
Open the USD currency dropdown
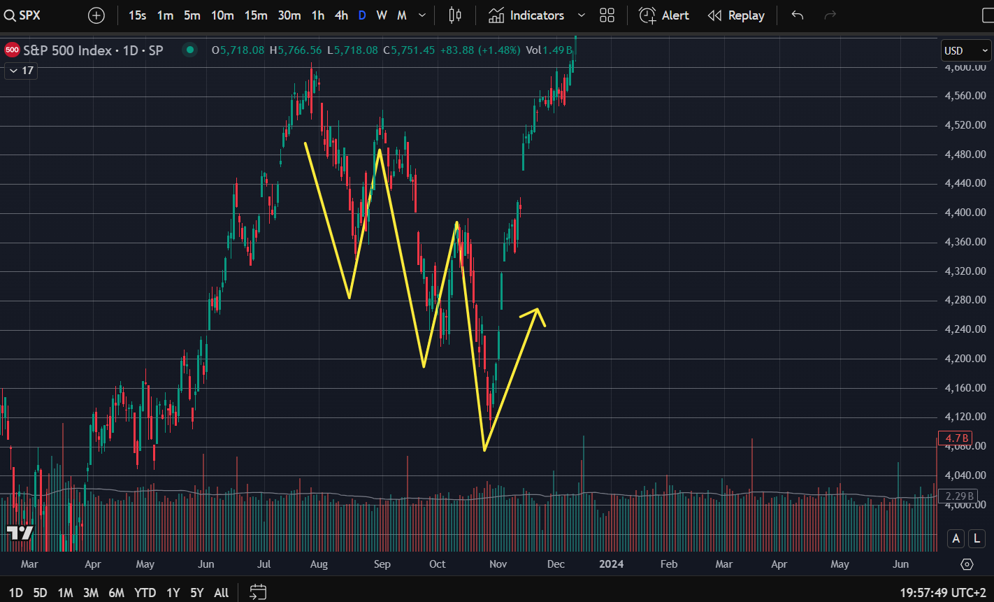[x=966, y=50]
